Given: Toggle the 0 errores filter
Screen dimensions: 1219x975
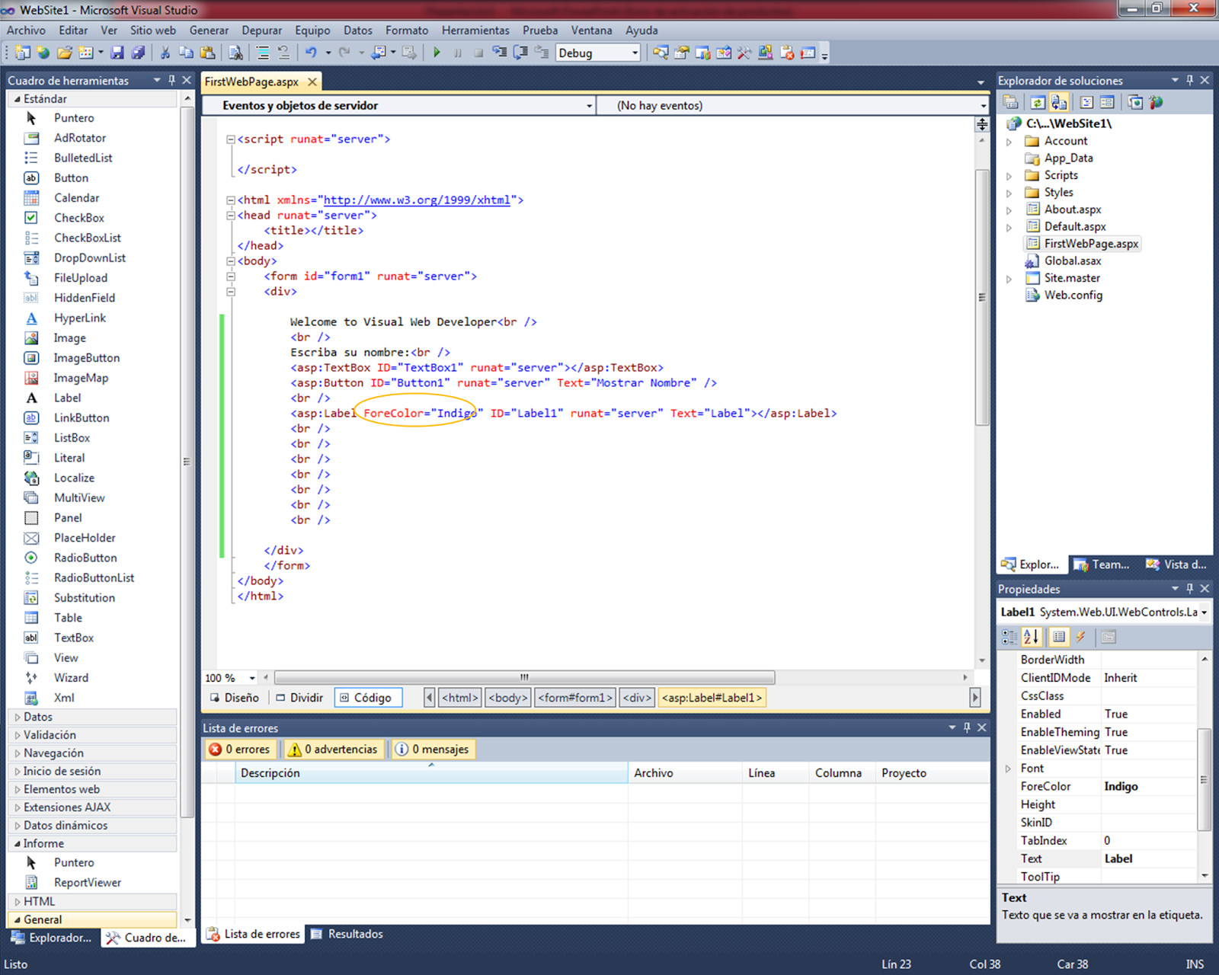Looking at the screenshot, I should 240,749.
